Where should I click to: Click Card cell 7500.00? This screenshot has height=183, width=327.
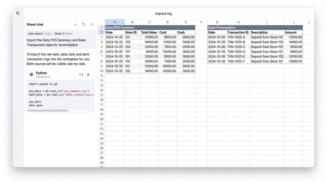pyautogui.click(x=167, y=47)
